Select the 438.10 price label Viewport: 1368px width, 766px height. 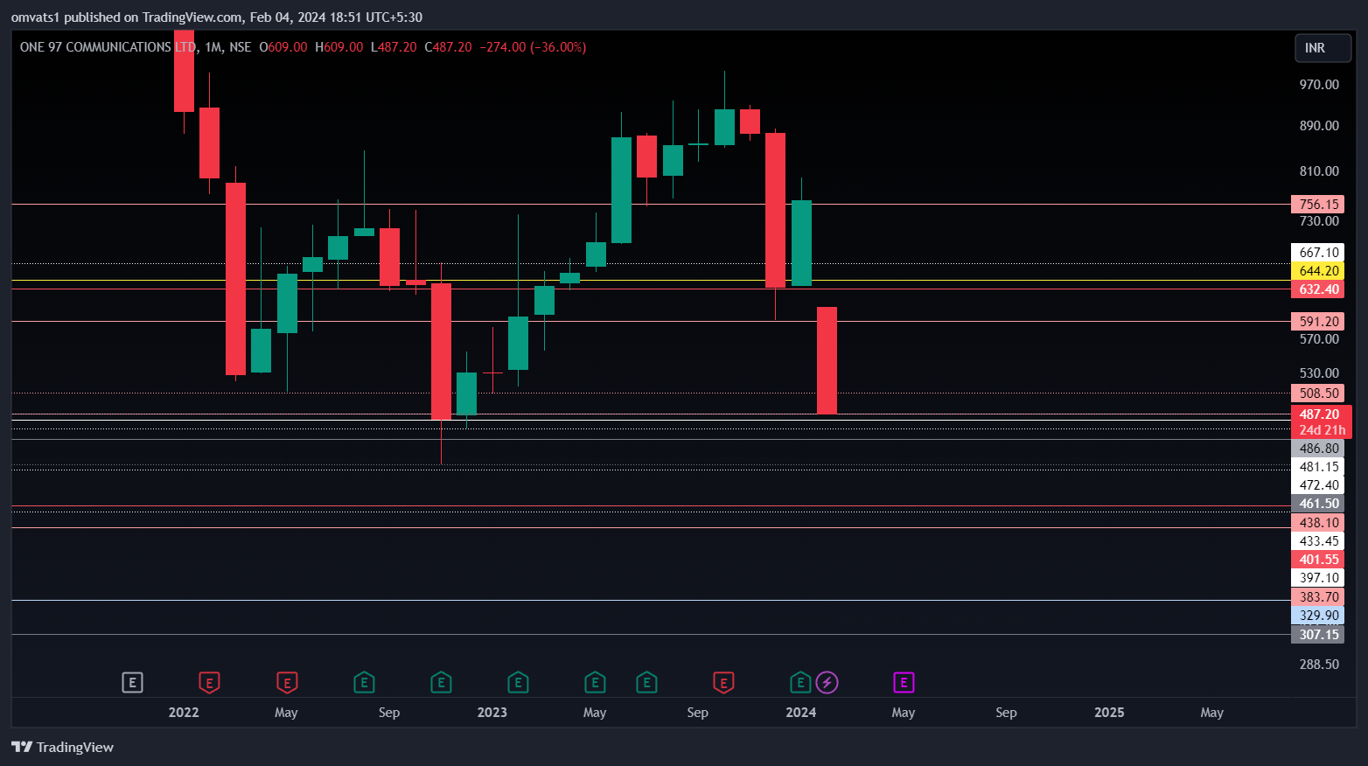[x=1318, y=523]
